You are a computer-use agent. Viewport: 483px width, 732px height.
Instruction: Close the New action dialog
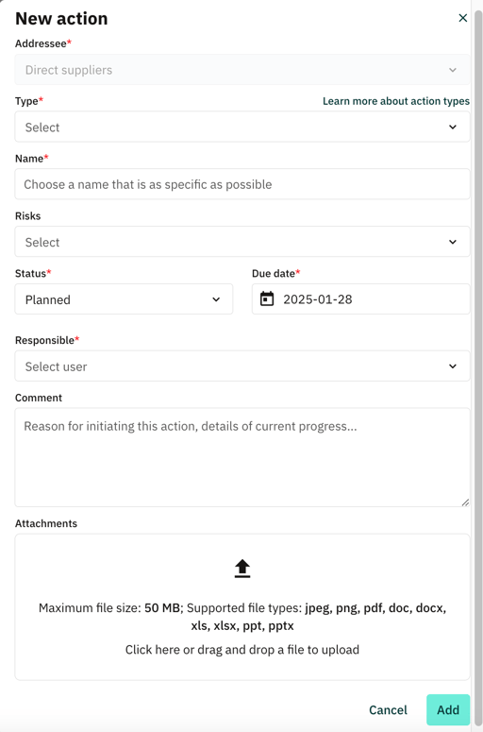[x=462, y=18]
